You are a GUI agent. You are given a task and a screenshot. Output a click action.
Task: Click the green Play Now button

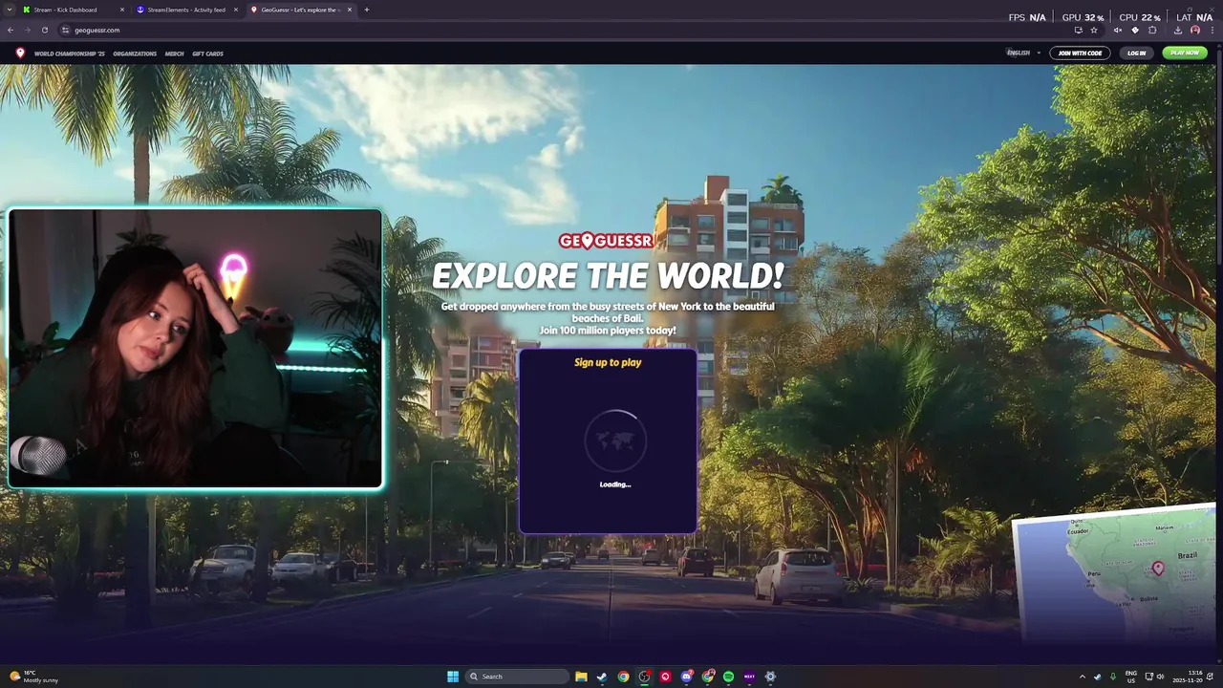pos(1185,53)
